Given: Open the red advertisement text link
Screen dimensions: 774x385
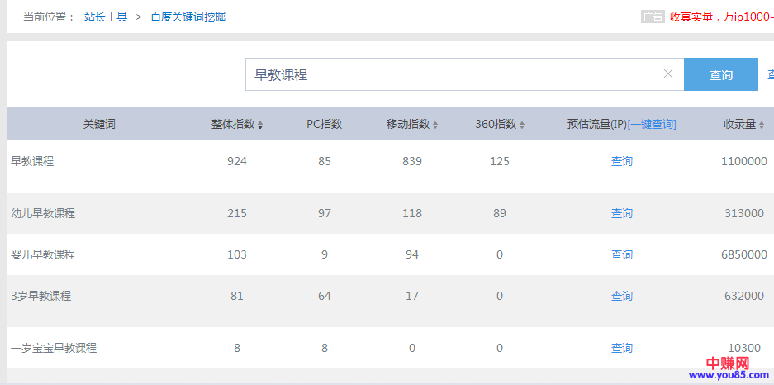Looking at the screenshot, I should (720, 17).
